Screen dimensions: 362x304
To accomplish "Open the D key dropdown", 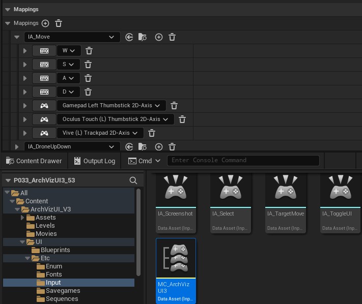I will 68,92.
